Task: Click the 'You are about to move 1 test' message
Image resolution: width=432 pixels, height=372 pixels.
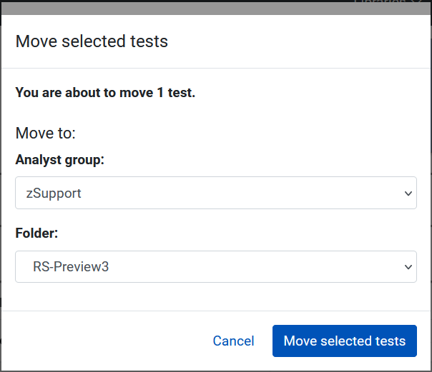Action: pos(105,93)
